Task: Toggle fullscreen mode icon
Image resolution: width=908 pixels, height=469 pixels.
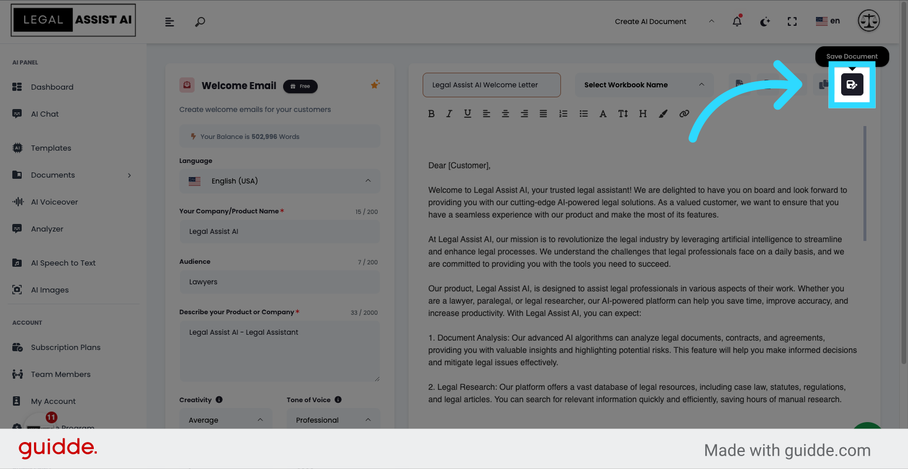Action: (792, 22)
